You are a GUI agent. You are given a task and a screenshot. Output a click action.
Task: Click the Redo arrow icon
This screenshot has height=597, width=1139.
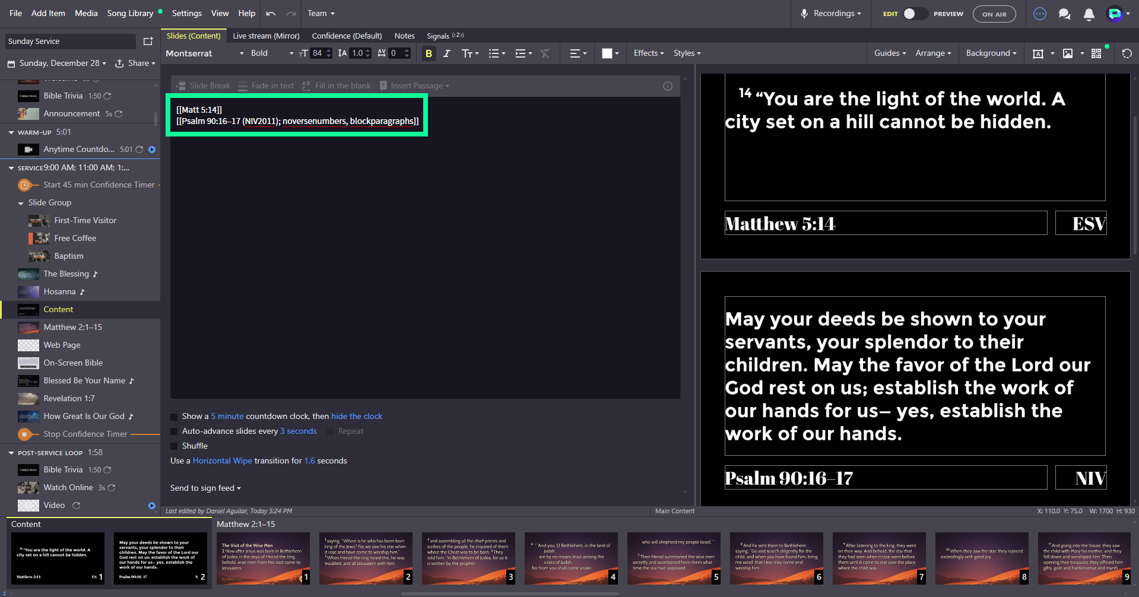point(291,13)
